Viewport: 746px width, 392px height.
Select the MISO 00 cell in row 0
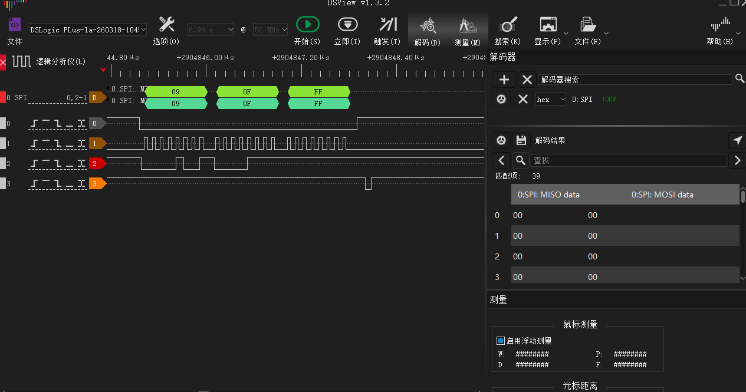(517, 215)
